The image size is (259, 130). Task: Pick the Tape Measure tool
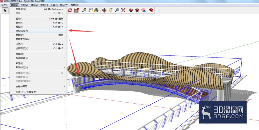(x=84, y=10)
